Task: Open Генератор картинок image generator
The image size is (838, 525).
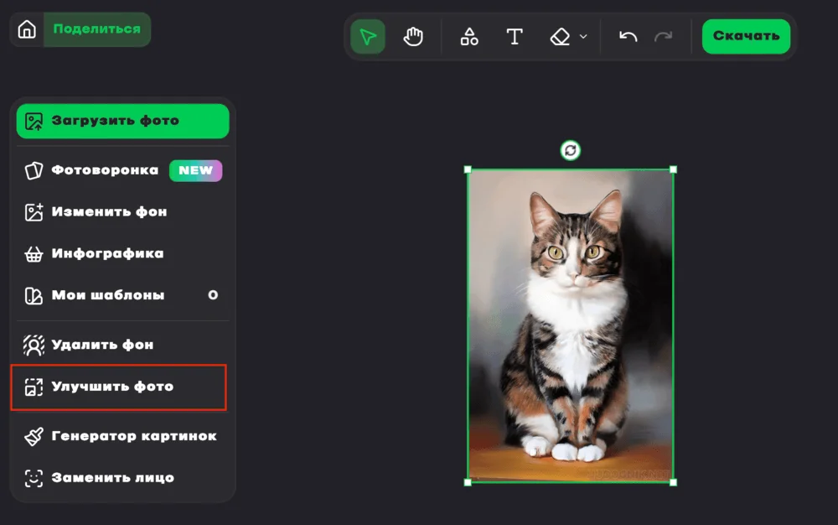Action: tap(123, 436)
